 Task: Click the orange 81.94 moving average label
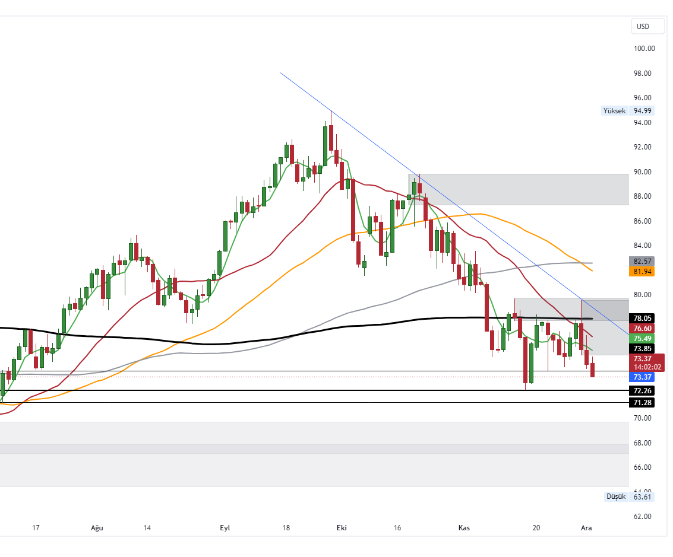(643, 271)
